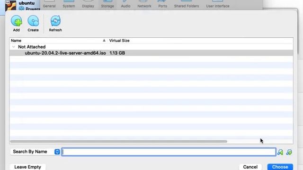Confirm with the Choose button
This screenshot has height=170, width=303.
point(280,167)
